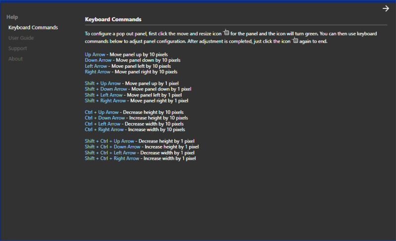This screenshot has width=396, height=241.
Task: Open the User Guide section
Action: click(21, 38)
